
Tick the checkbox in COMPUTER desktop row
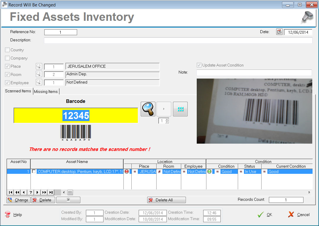pyautogui.click(x=34, y=171)
